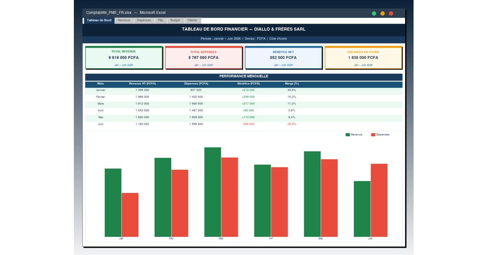Click Février expenses cell 1 432 000

pyautogui.click(x=196, y=97)
